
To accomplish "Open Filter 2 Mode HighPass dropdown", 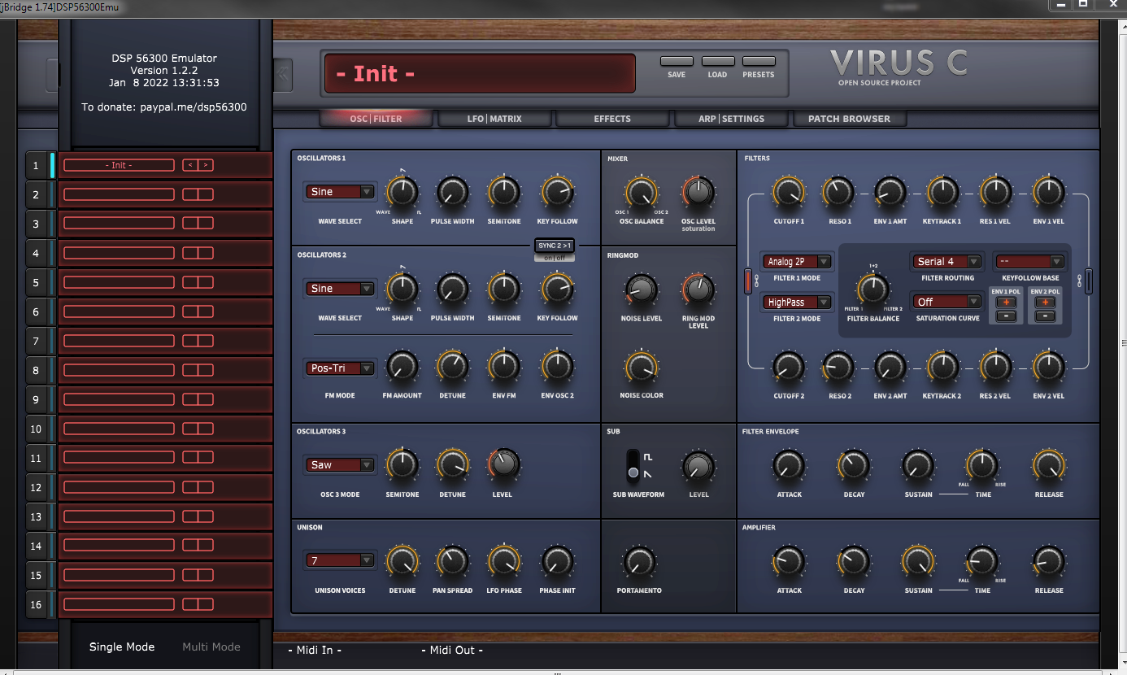I will [x=798, y=303].
